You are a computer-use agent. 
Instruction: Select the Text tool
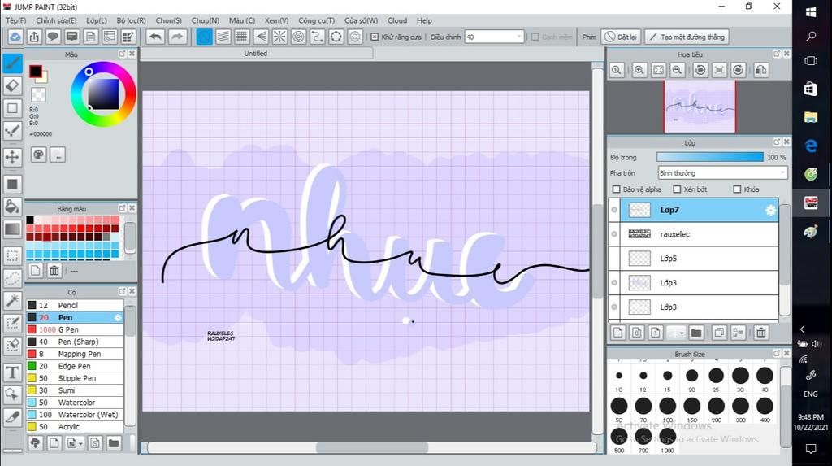(x=12, y=373)
